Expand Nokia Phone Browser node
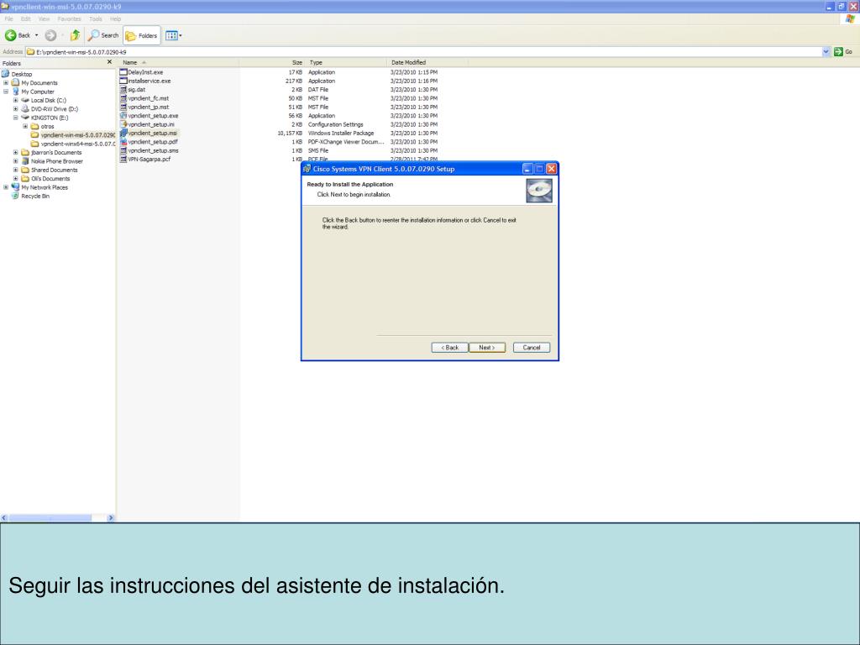 click(15, 161)
